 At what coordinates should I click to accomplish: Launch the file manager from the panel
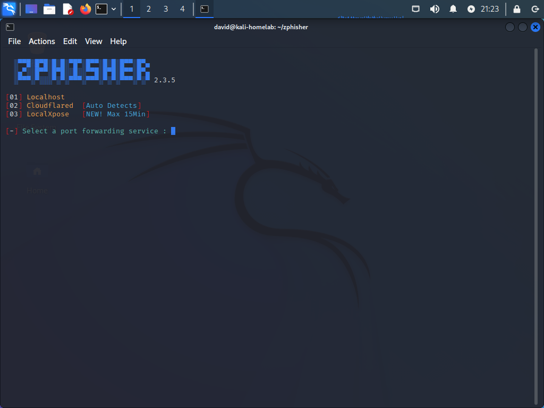tap(49, 9)
